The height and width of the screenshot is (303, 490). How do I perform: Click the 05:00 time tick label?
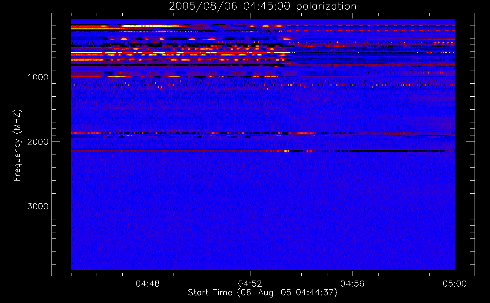tap(455, 284)
